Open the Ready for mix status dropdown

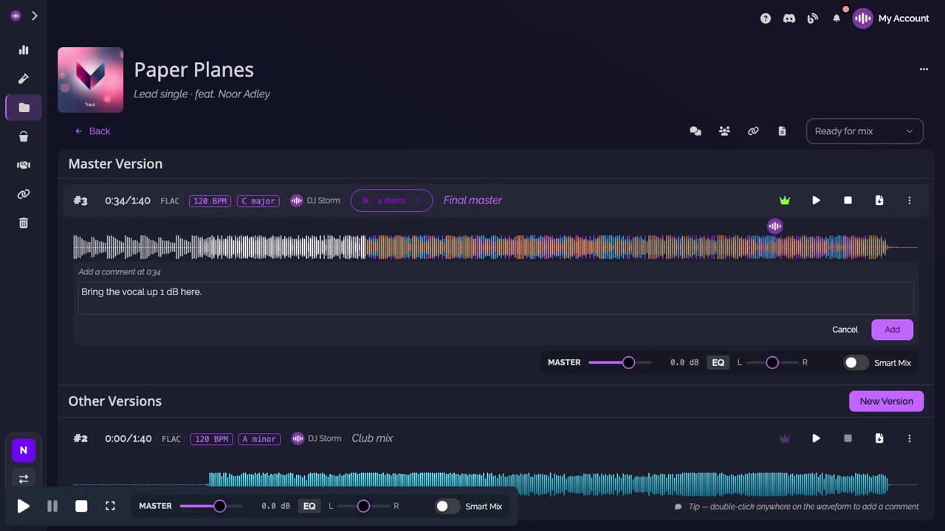click(x=865, y=131)
